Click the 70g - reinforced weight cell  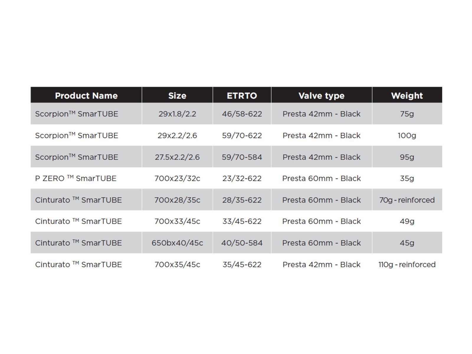coord(407,200)
